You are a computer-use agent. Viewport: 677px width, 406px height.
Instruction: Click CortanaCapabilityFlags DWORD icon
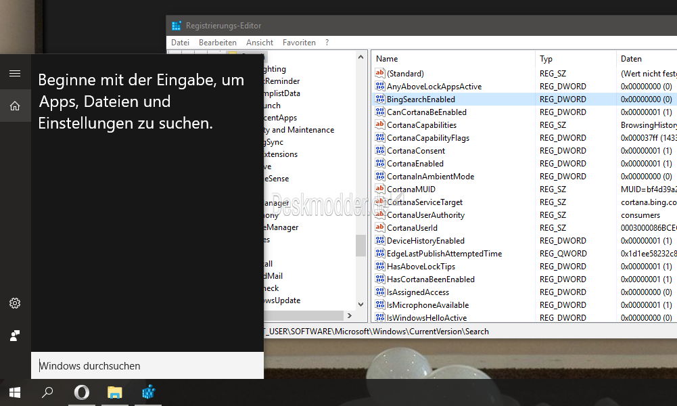(x=380, y=138)
